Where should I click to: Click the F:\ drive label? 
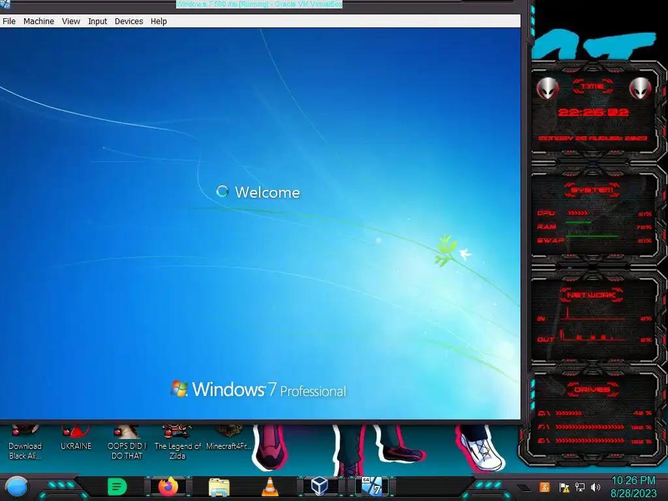point(544,427)
